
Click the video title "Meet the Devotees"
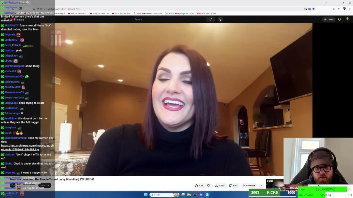click(52, 180)
